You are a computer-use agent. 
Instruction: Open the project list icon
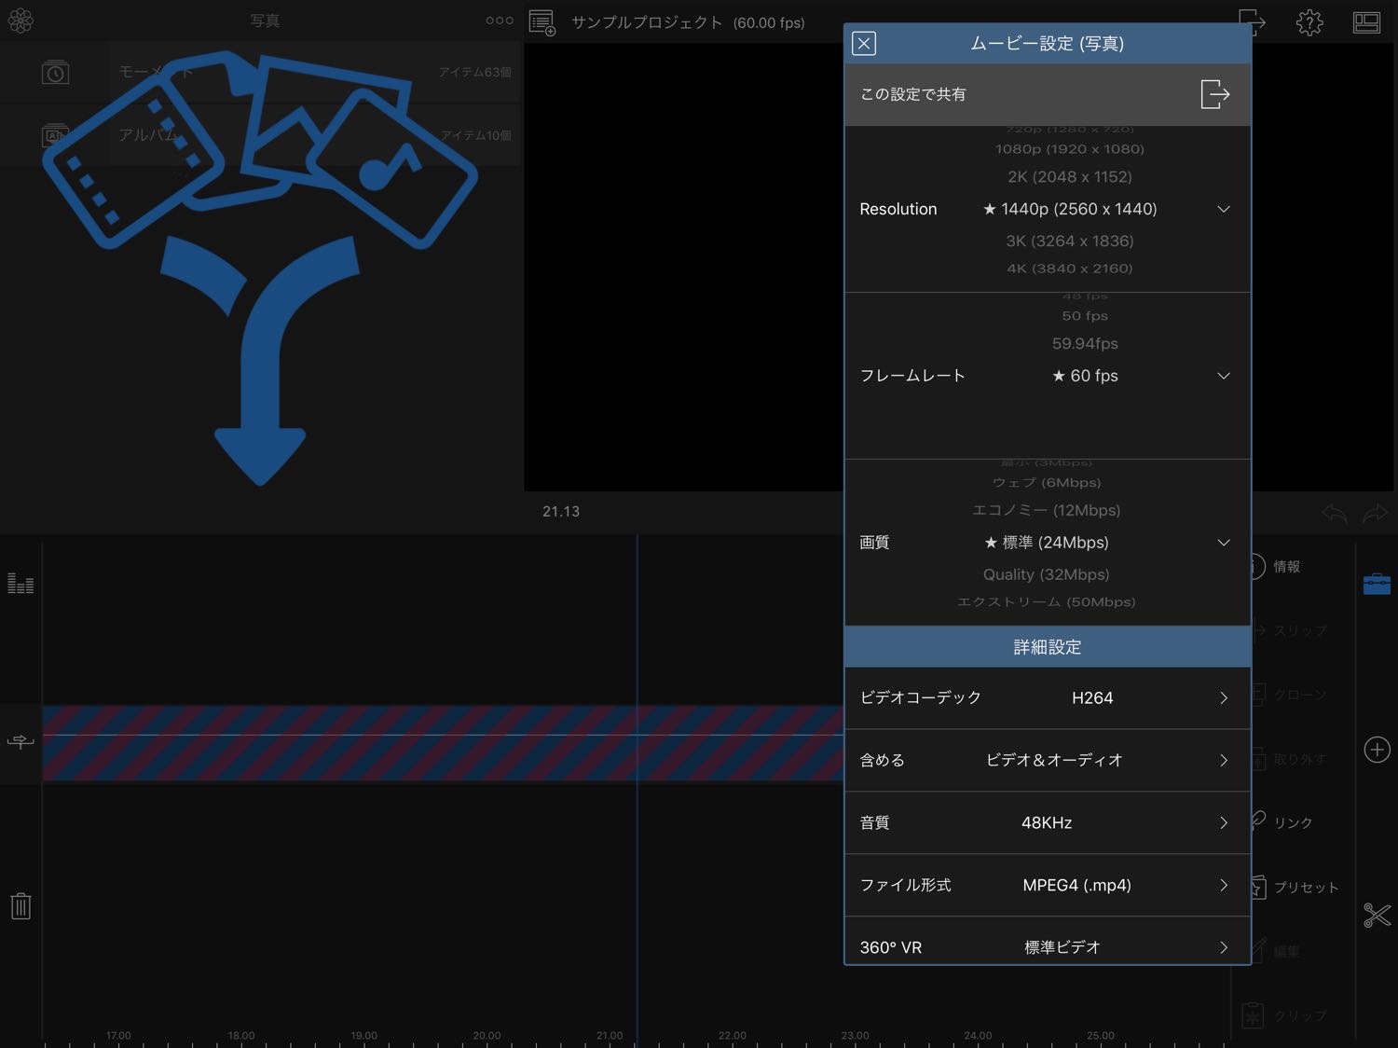click(541, 22)
